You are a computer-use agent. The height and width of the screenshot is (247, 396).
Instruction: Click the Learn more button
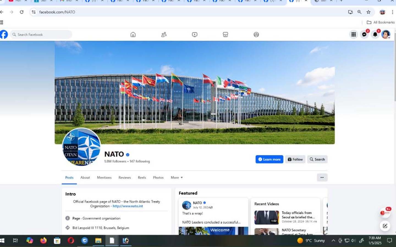(269, 159)
